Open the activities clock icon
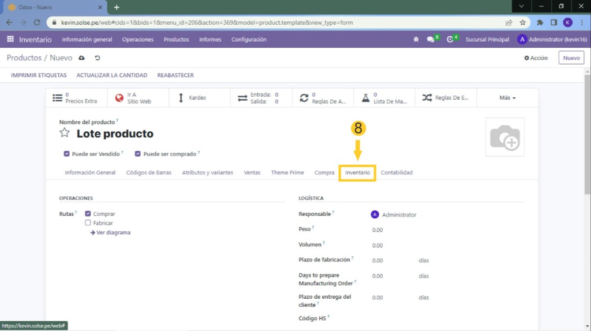 [x=450, y=39]
